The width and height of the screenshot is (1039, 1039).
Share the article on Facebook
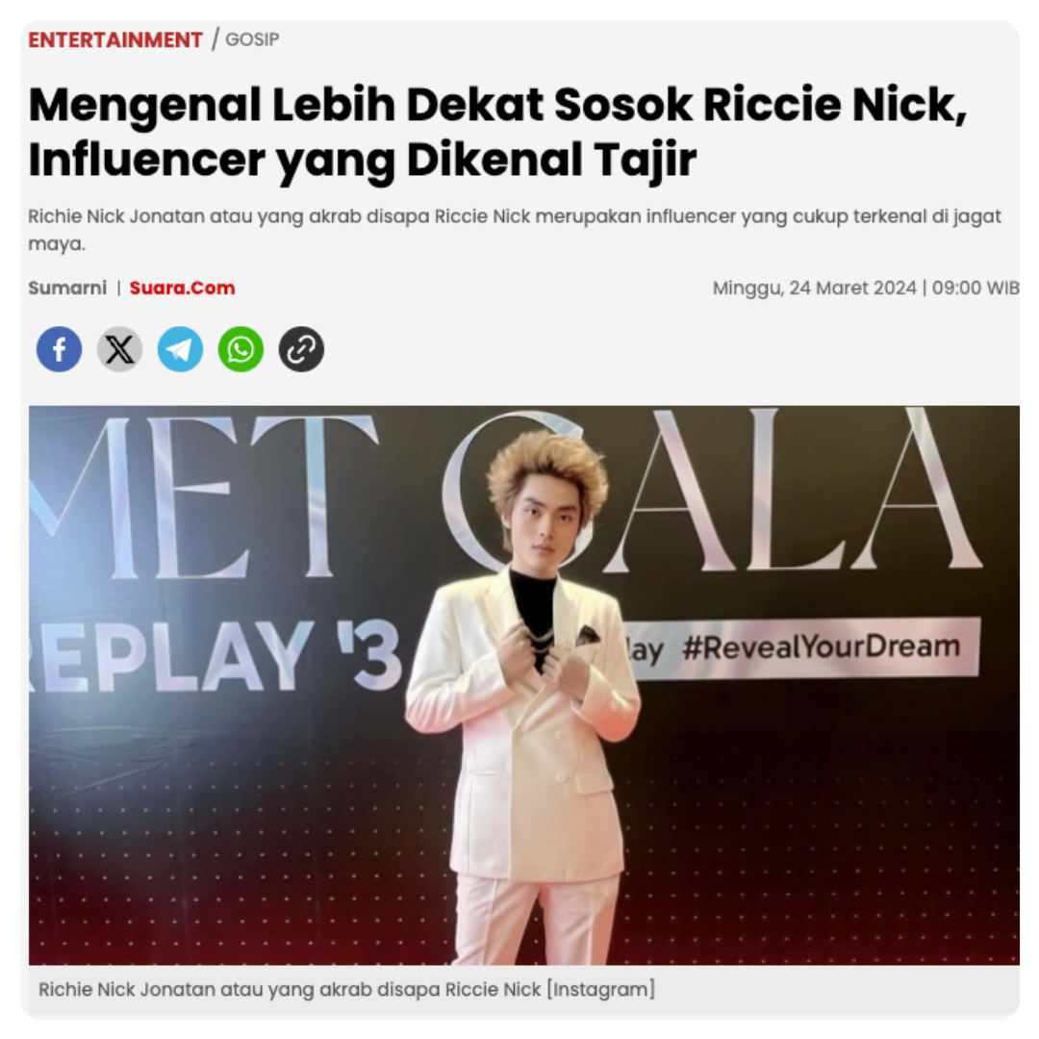pos(59,349)
